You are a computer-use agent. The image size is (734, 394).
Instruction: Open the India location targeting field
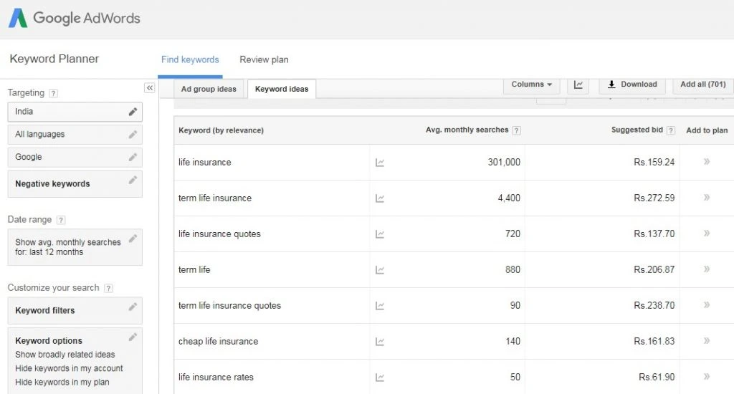tap(75, 112)
